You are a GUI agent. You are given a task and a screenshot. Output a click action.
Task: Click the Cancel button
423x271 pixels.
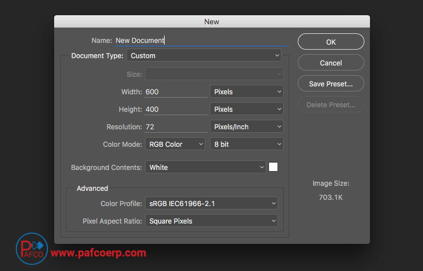point(331,63)
